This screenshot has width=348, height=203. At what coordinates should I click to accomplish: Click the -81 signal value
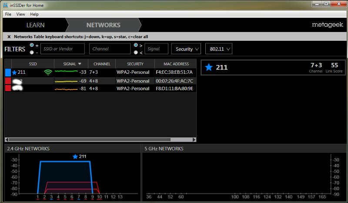coord(83,88)
